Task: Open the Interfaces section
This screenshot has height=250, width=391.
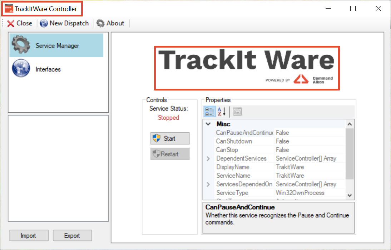Action: pyautogui.click(x=56, y=69)
